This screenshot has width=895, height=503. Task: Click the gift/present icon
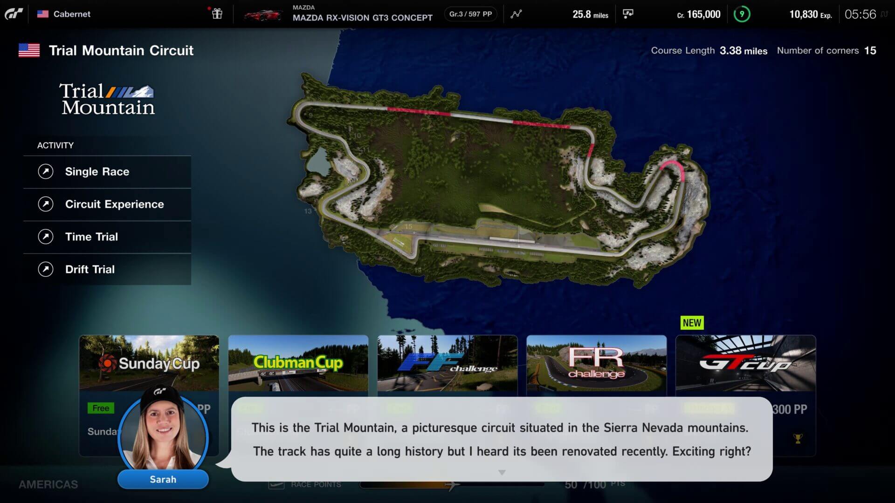(217, 14)
